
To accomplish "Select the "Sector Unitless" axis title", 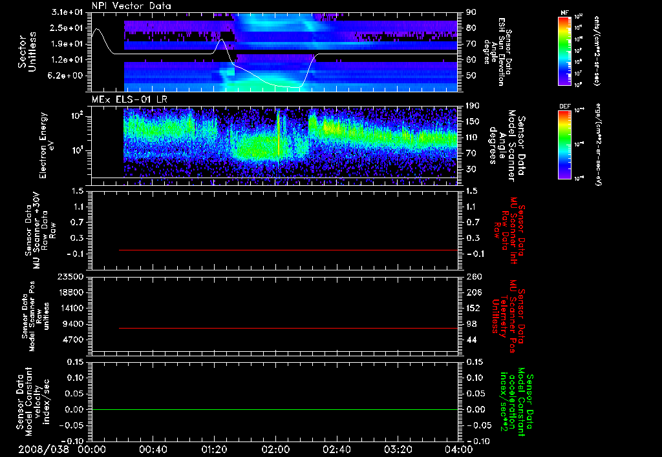I will click(x=27, y=52).
